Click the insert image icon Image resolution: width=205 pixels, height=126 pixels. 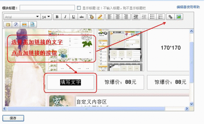click(179, 17)
